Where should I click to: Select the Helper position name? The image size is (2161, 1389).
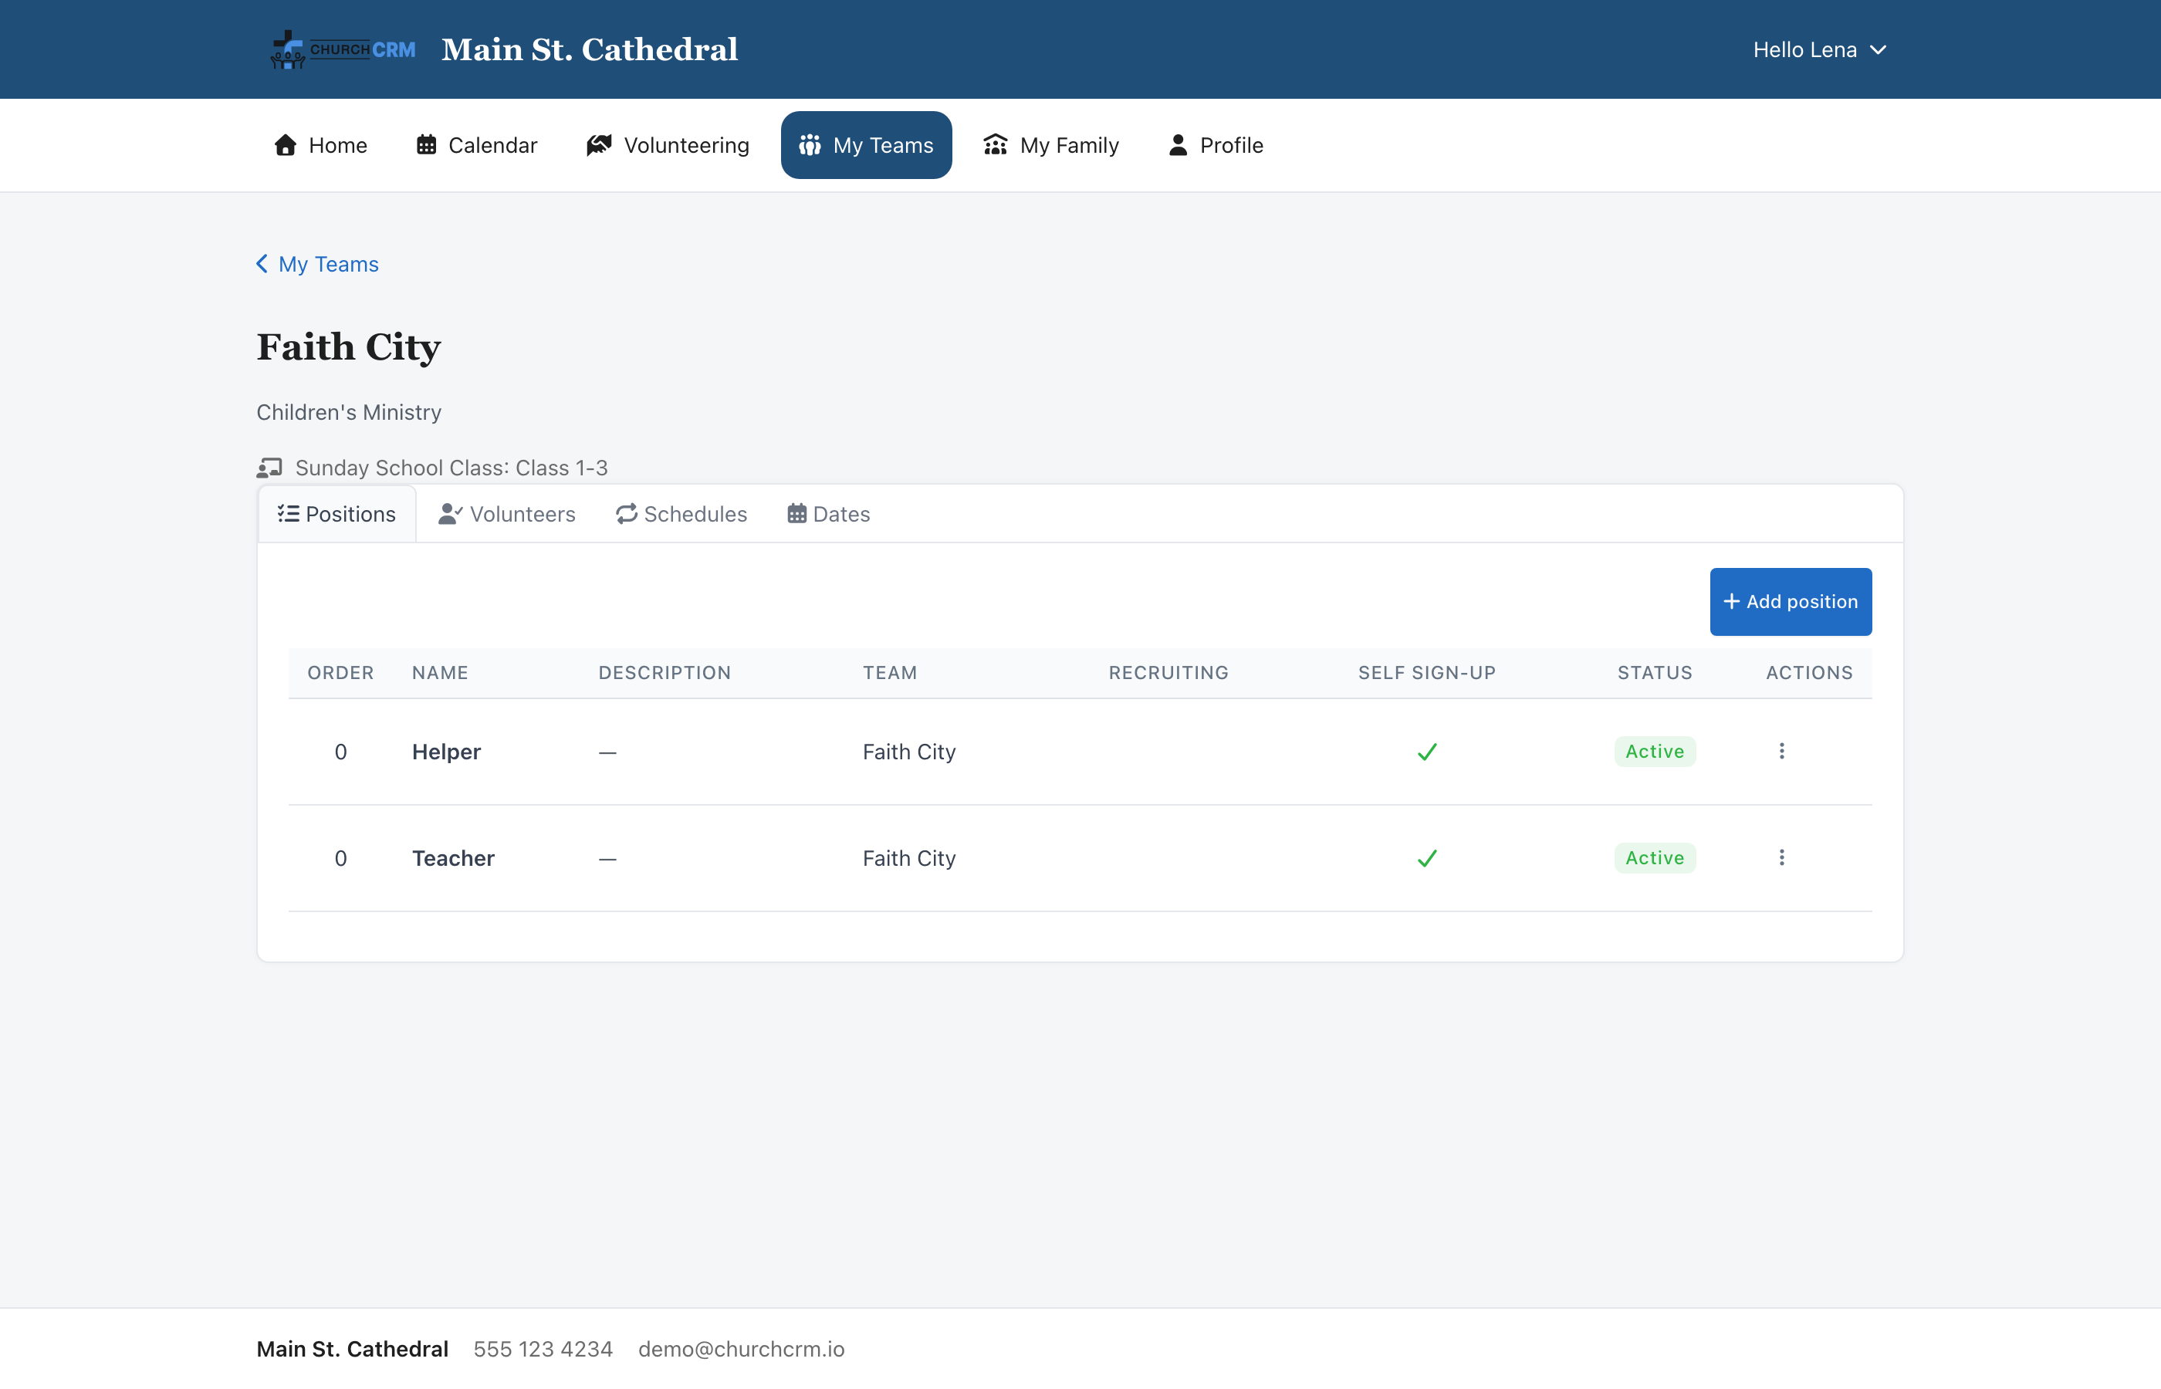(446, 752)
